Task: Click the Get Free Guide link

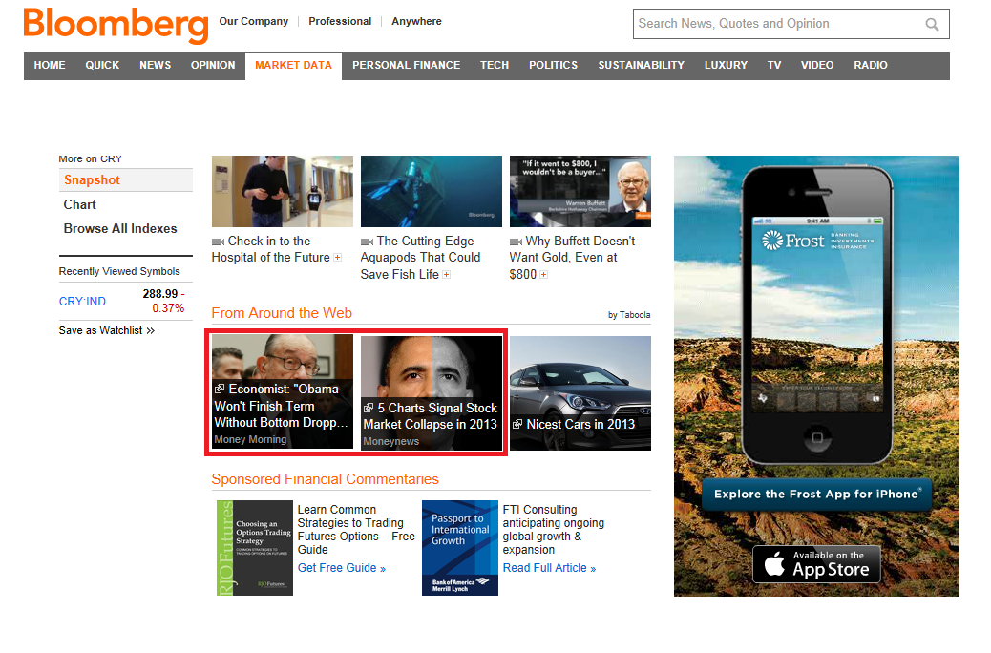Action: tap(341, 568)
